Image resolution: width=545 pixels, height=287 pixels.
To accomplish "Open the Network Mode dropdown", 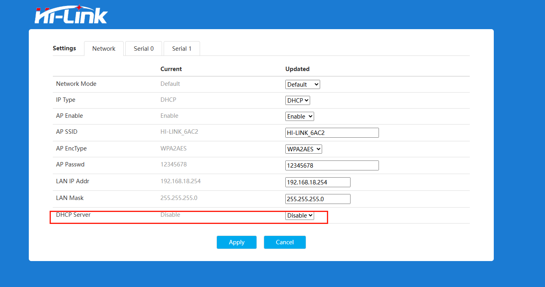I will (303, 84).
